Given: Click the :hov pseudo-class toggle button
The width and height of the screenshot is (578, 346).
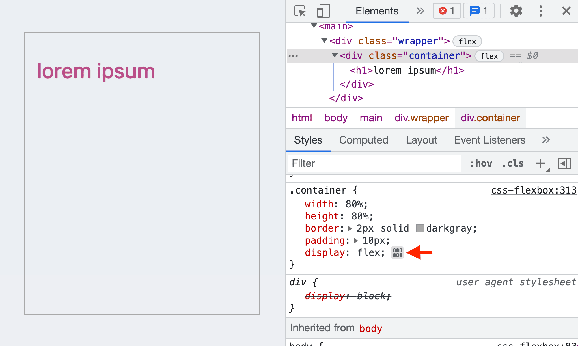Looking at the screenshot, I should 480,163.
